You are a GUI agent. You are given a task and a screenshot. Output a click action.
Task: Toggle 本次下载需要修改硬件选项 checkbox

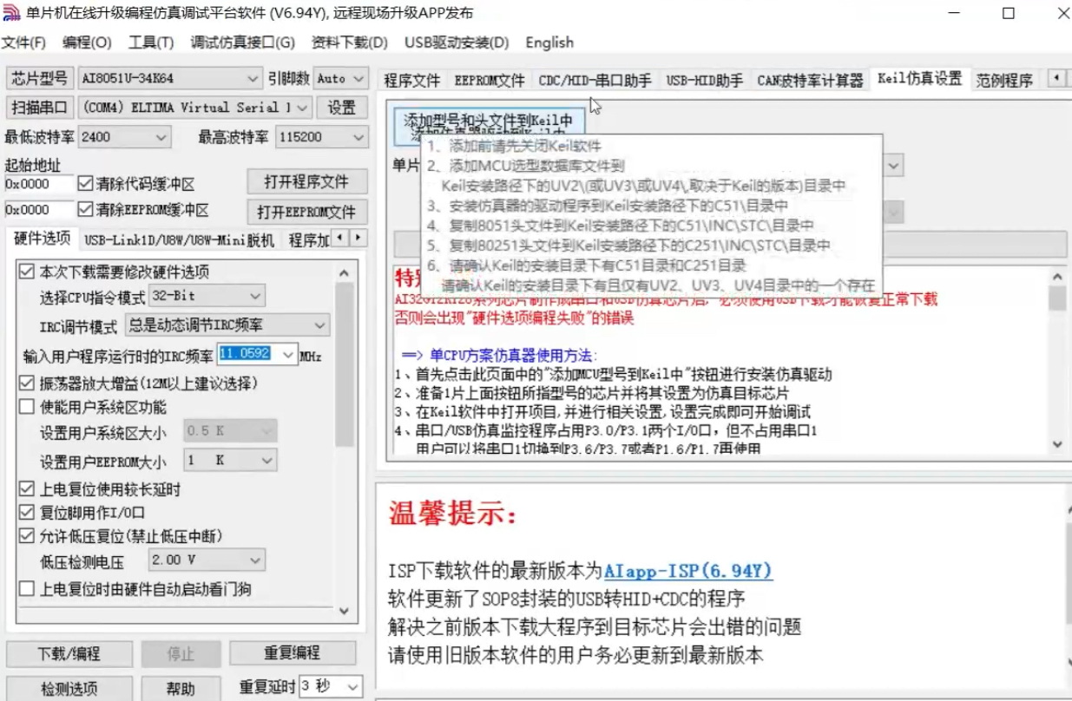click(x=27, y=272)
